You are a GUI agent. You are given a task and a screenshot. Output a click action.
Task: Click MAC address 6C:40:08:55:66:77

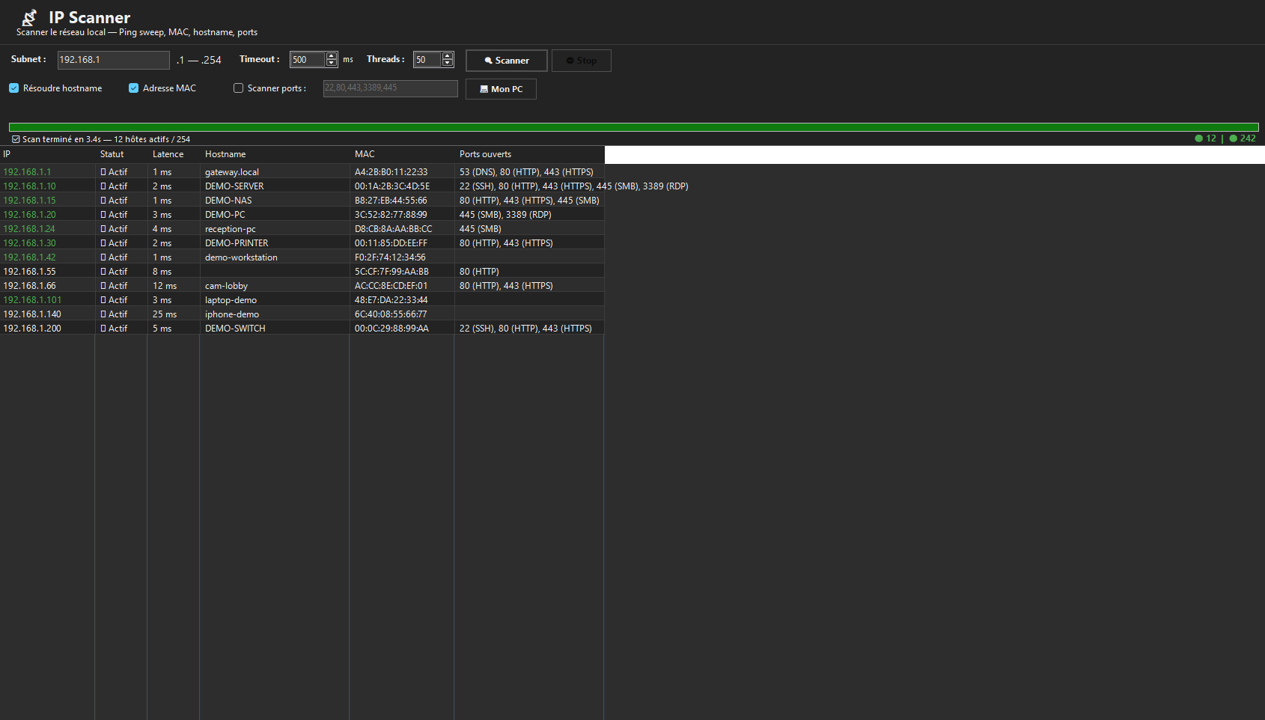pyautogui.click(x=391, y=314)
